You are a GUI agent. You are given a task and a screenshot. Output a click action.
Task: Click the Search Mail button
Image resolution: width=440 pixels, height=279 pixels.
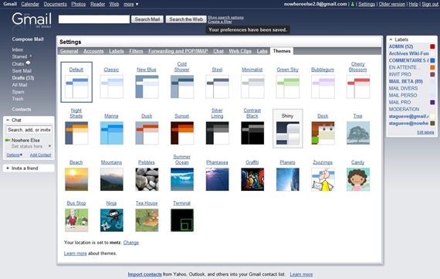(x=147, y=19)
